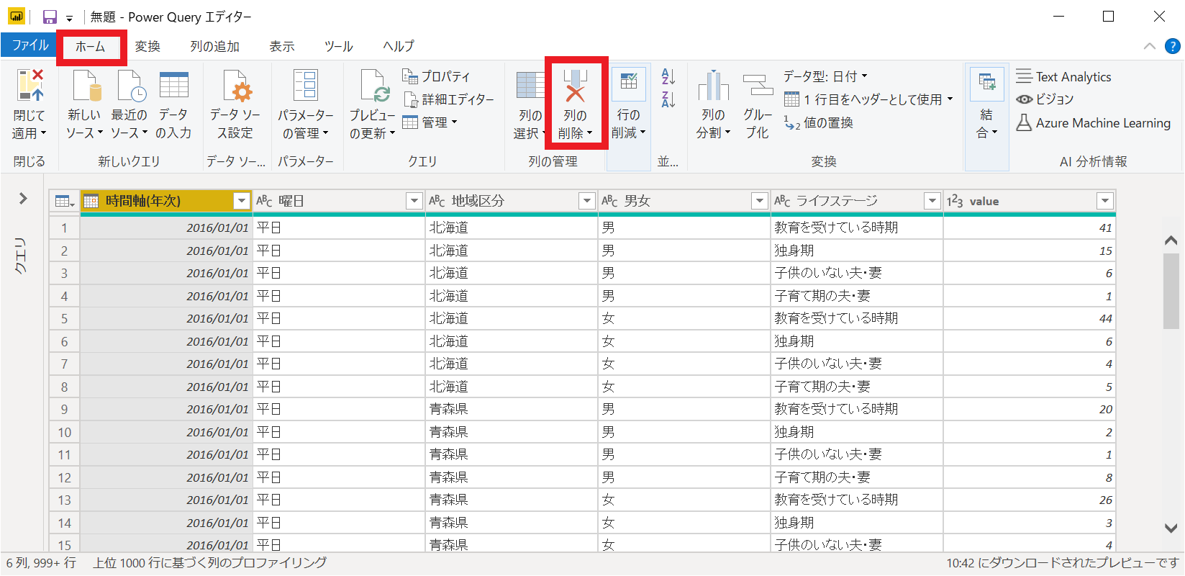
Task: Click the Enter Data (データの入力) icon
Action: click(x=173, y=86)
